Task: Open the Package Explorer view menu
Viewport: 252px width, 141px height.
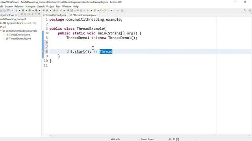Action: (33, 14)
